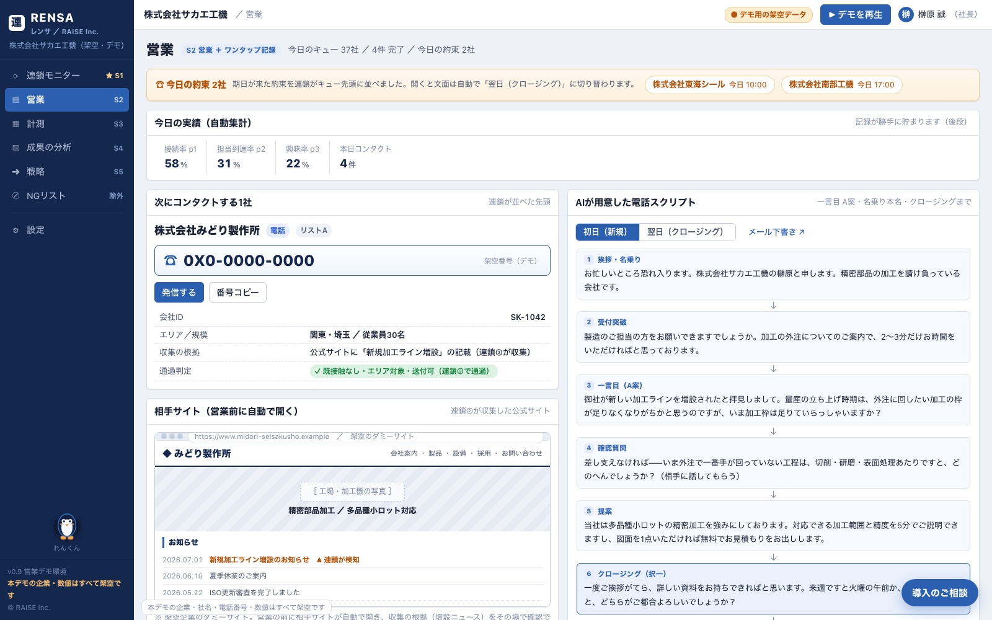Click the 接続率 p1 58% stat
Viewport: 992px width, 620px height.
pyautogui.click(x=180, y=157)
